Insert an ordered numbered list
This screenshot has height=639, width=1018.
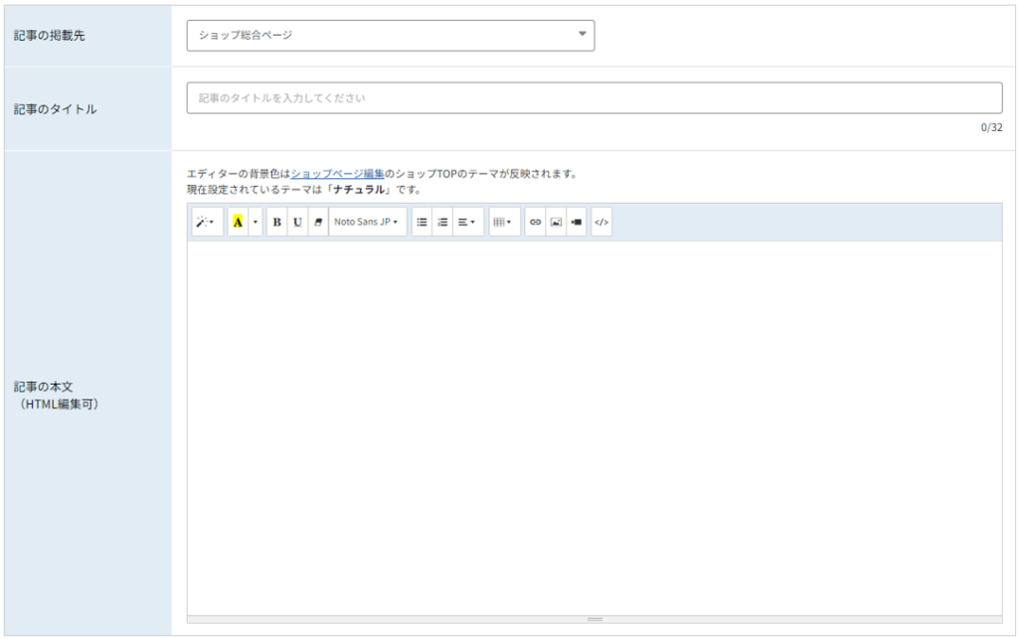coord(442,222)
